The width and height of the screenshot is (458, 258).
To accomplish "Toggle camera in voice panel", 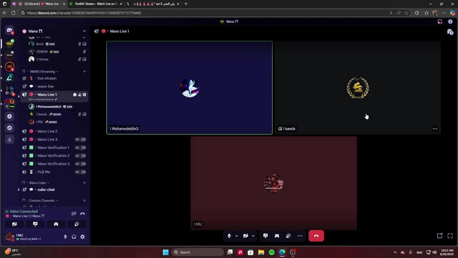I will pyautogui.click(x=14, y=224).
